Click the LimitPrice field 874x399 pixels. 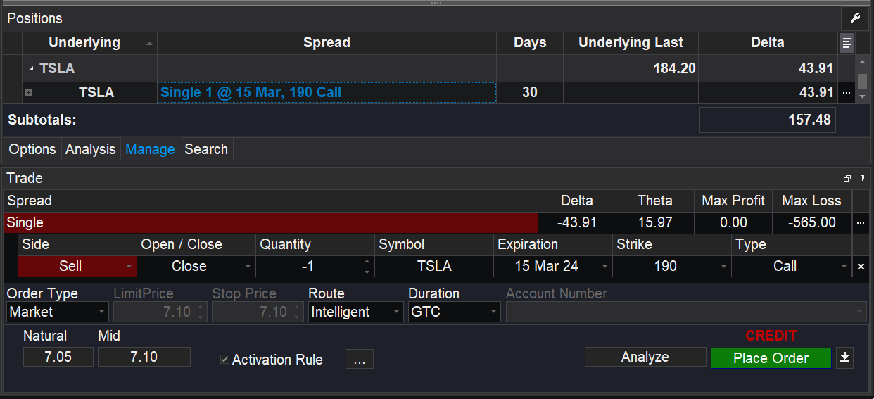click(x=160, y=312)
